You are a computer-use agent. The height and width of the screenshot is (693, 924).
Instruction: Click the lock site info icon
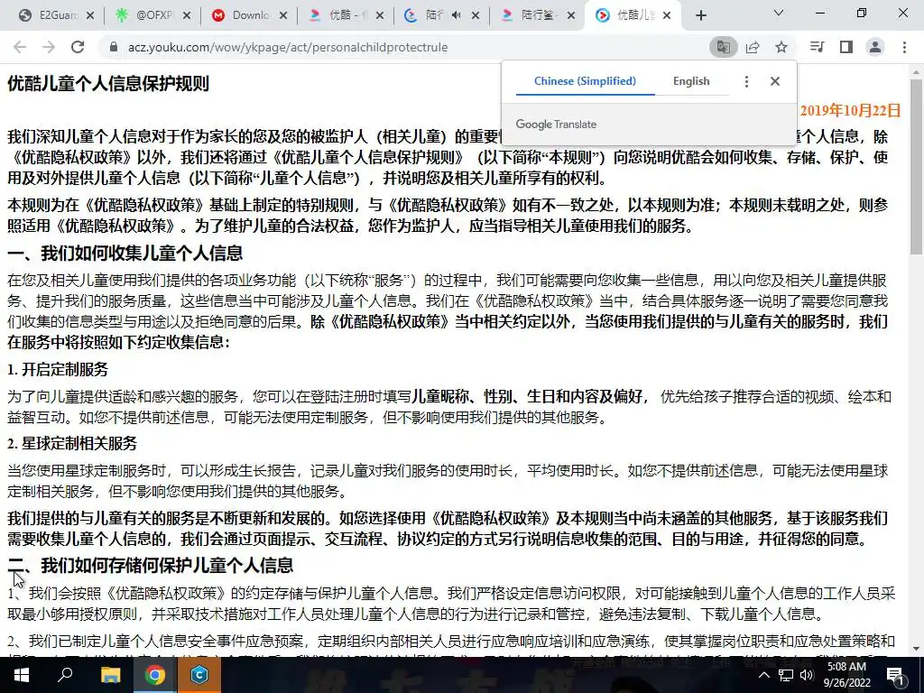click(x=114, y=47)
